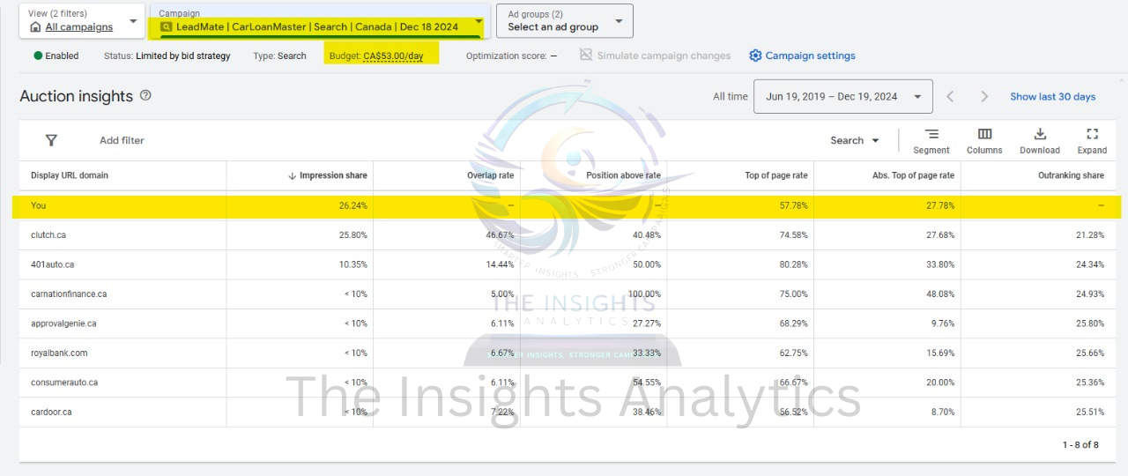Click the search campaign icon before LeadMate
The width and height of the screenshot is (1128, 476).
click(167, 26)
